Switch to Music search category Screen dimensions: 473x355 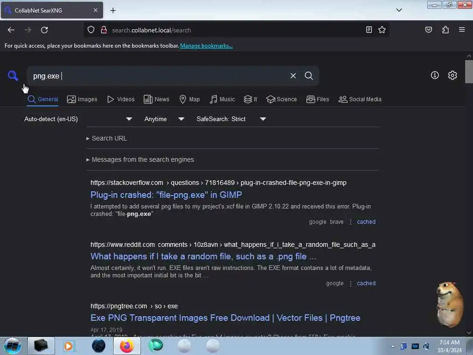coord(222,99)
